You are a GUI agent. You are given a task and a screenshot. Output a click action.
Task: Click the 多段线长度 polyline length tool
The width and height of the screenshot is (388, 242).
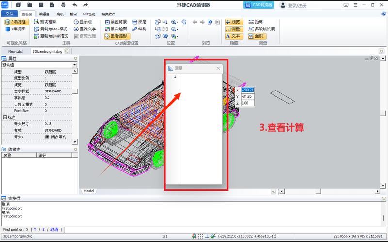261,29
